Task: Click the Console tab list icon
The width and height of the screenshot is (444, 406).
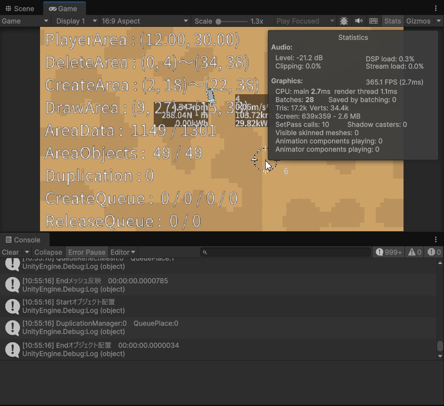Action: pyautogui.click(x=9, y=240)
